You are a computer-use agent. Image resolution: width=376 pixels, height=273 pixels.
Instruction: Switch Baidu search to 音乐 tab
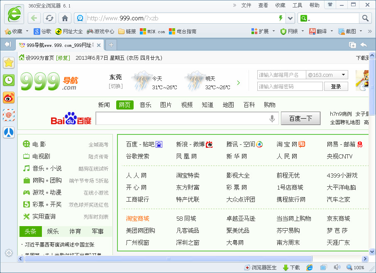[145, 105]
